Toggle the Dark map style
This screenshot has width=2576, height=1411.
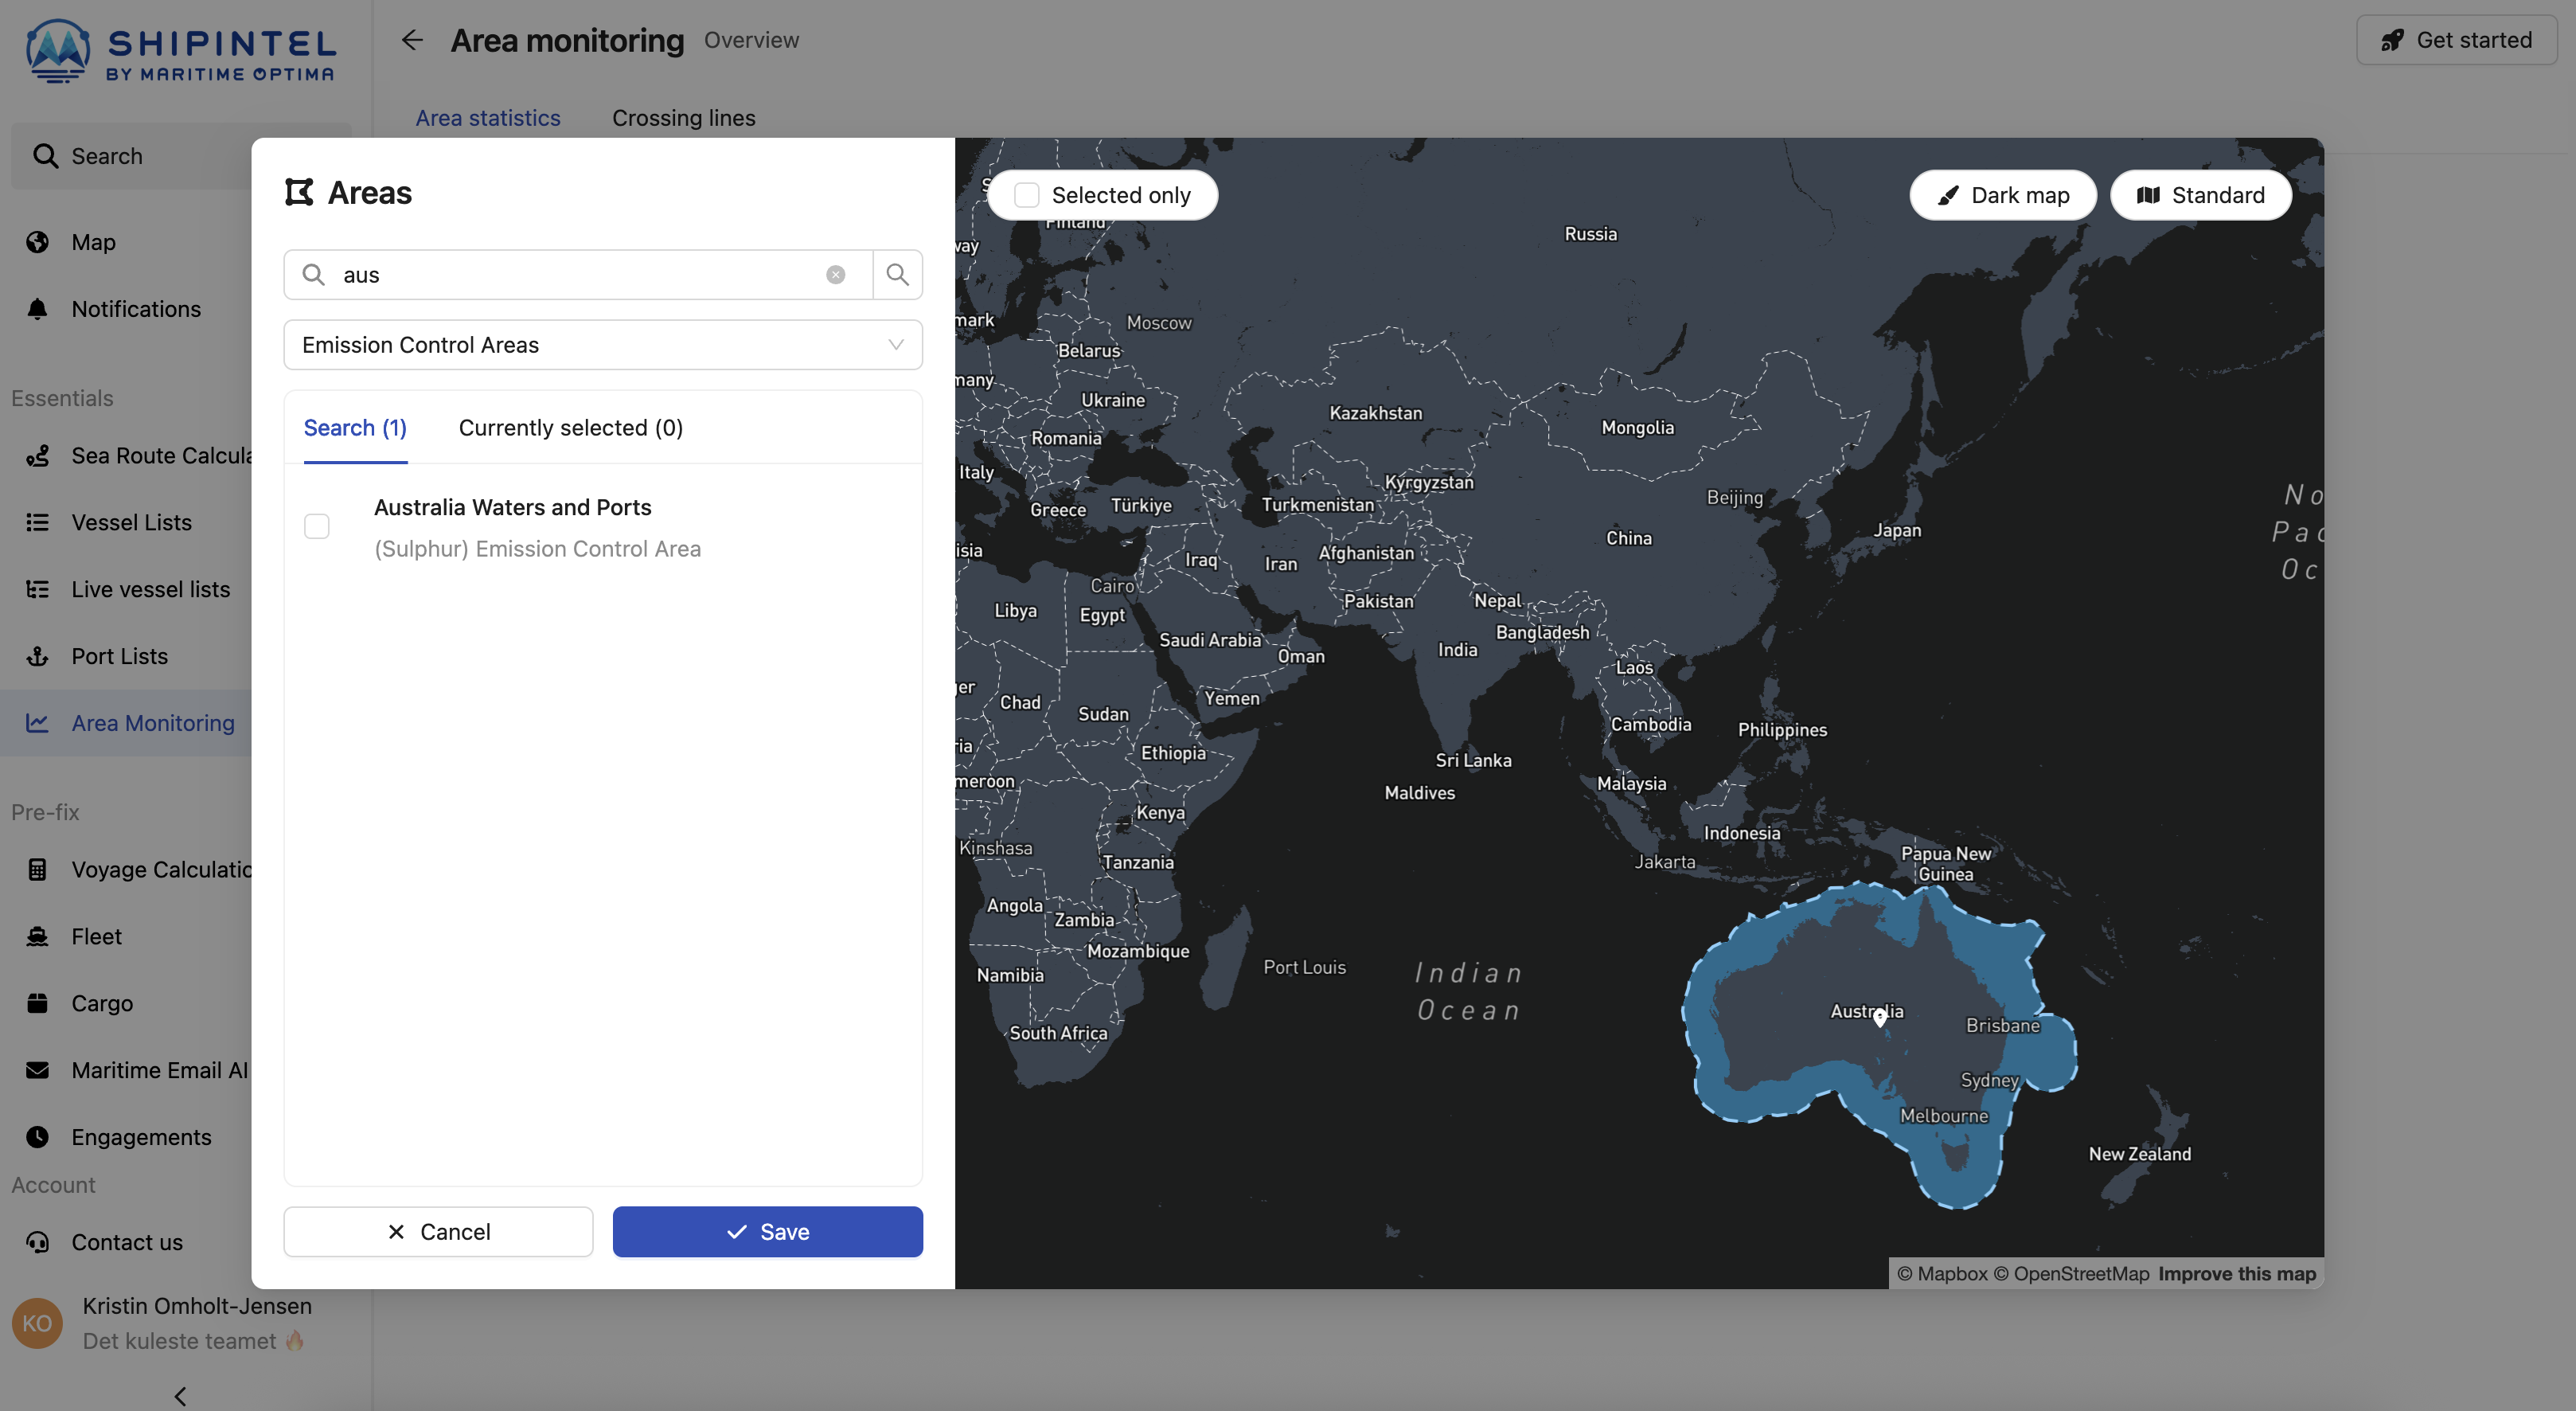point(2003,195)
